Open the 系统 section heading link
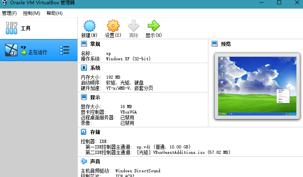This screenshot has width=303, height=177. (95, 68)
